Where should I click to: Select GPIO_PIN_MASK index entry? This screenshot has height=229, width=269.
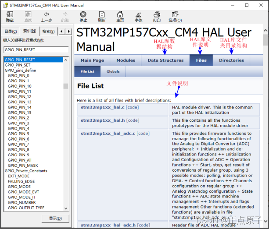(23, 166)
